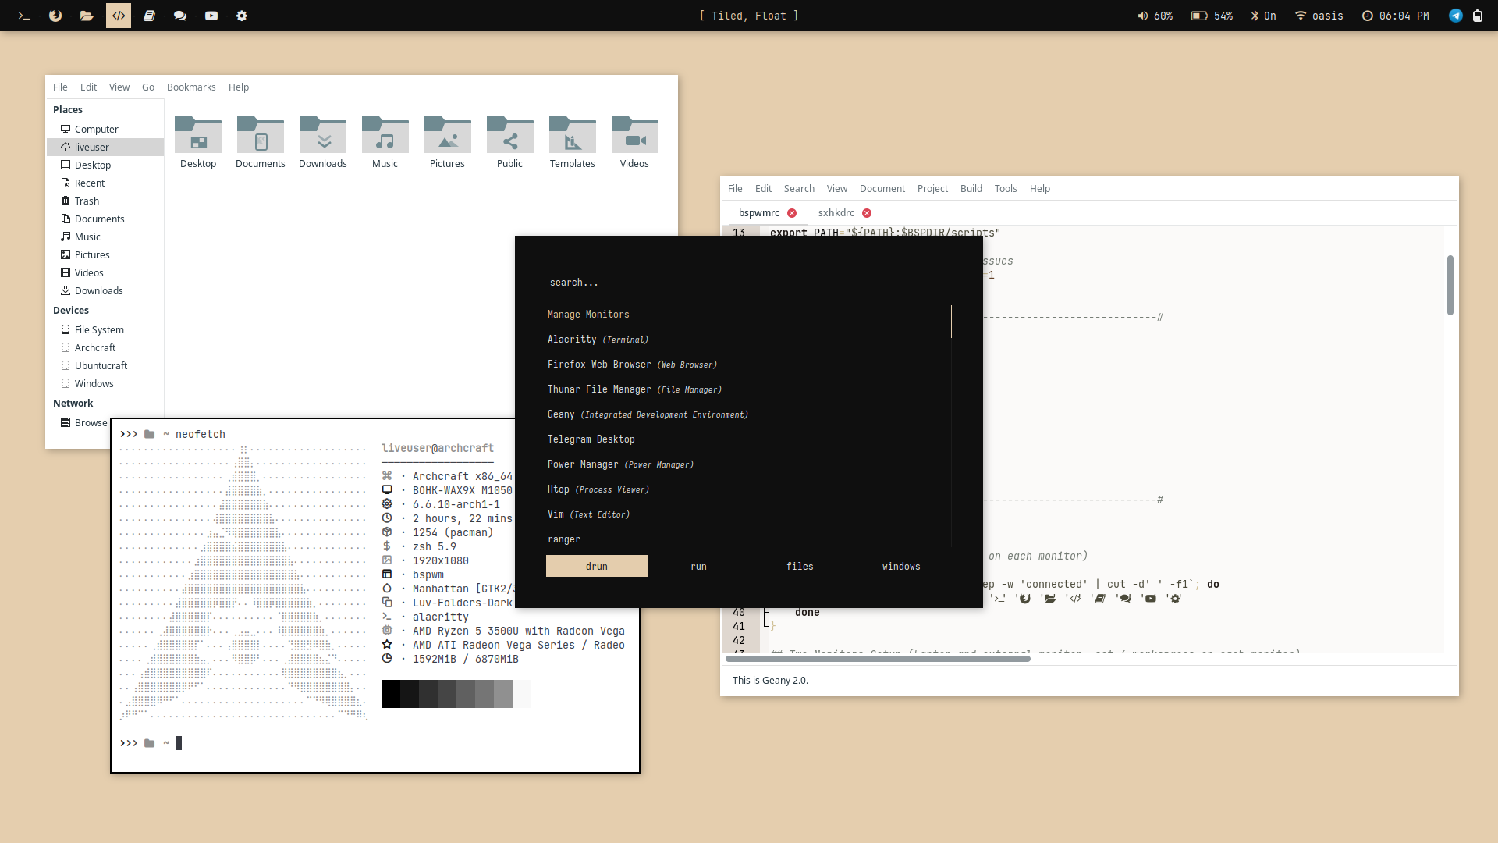Click the Firefox workspace icon in top bar
This screenshot has width=1498, height=843.
click(x=55, y=16)
